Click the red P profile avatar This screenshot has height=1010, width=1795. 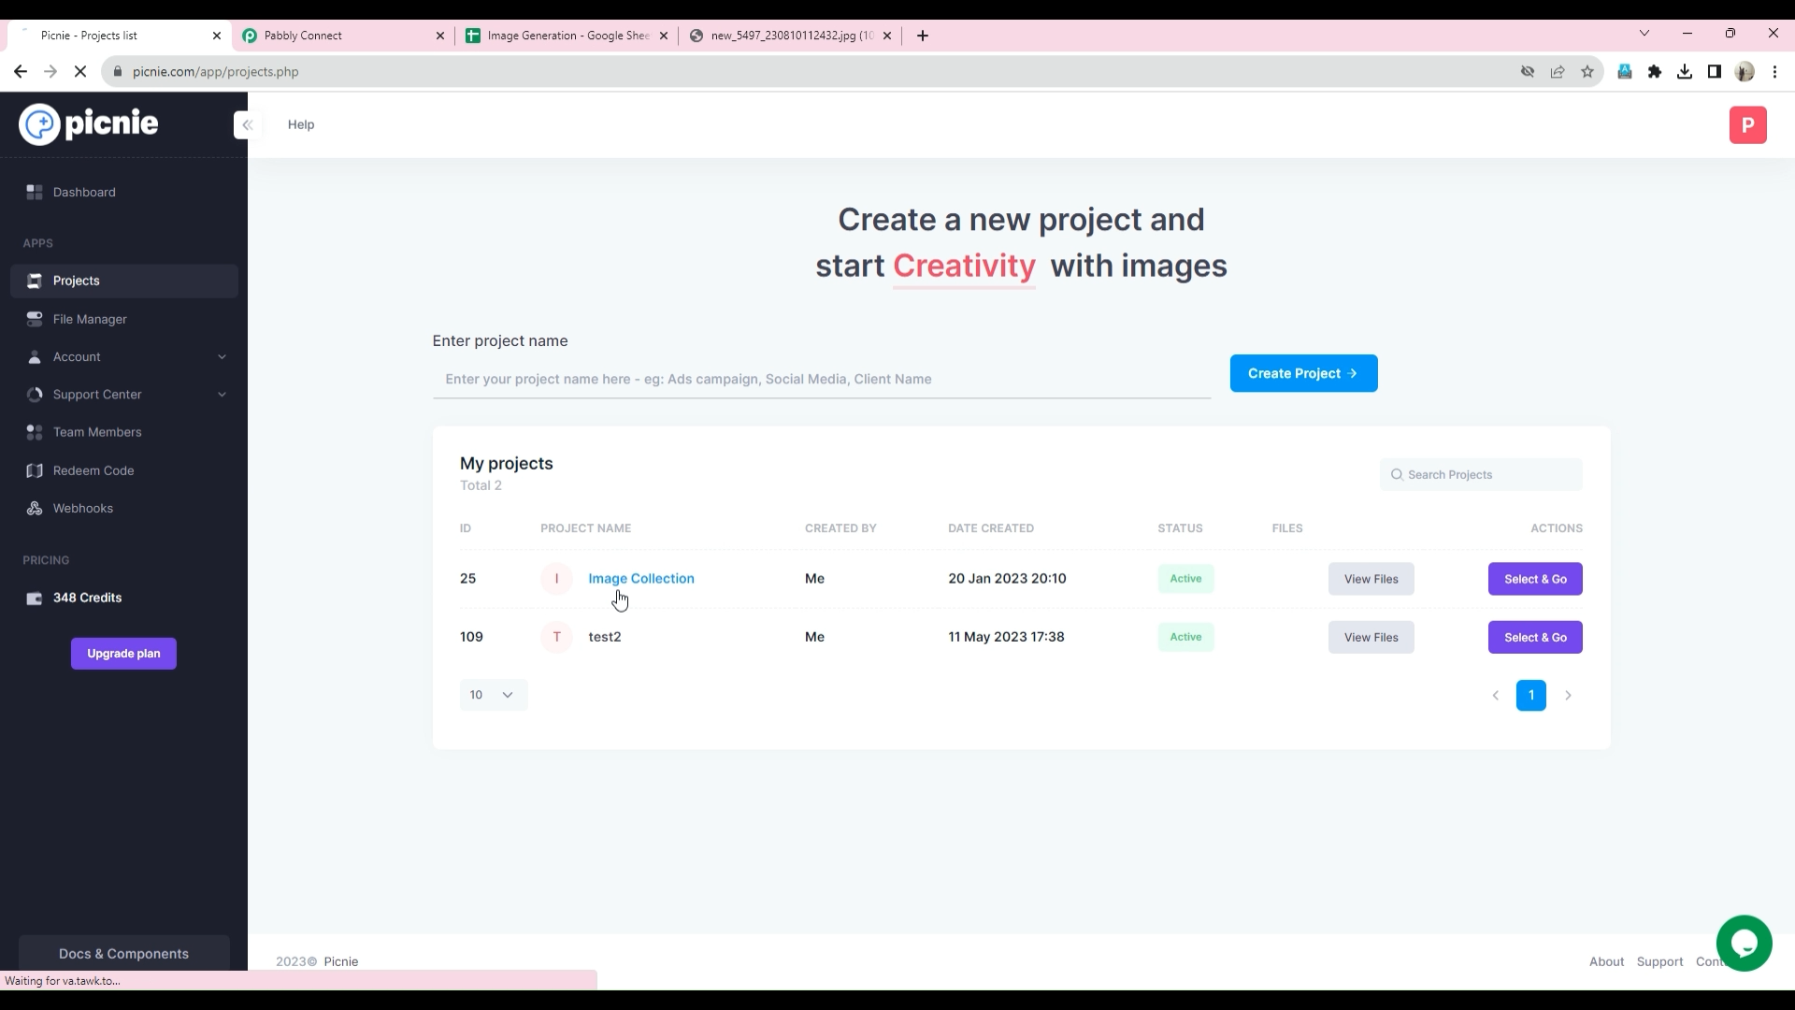tap(1747, 124)
